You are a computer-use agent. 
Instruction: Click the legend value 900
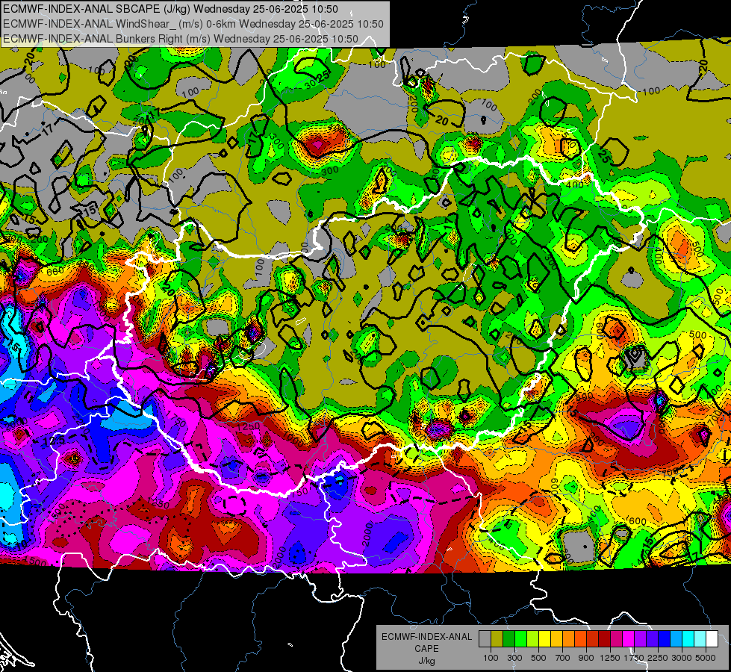[x=586, y=658]
